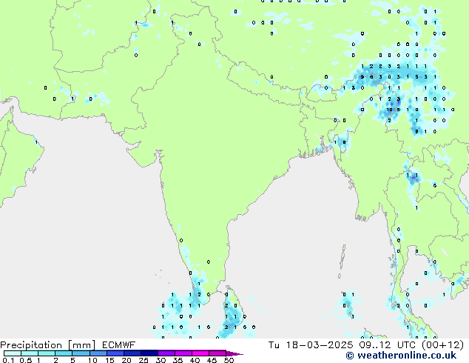Click the date '18-03-2025' text
The width and height of the screenshot is (469, 363).
[x=319, y=345]
